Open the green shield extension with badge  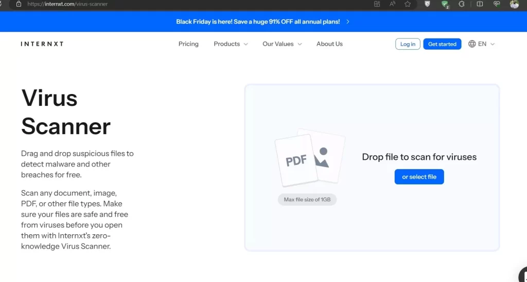[445, 4]
